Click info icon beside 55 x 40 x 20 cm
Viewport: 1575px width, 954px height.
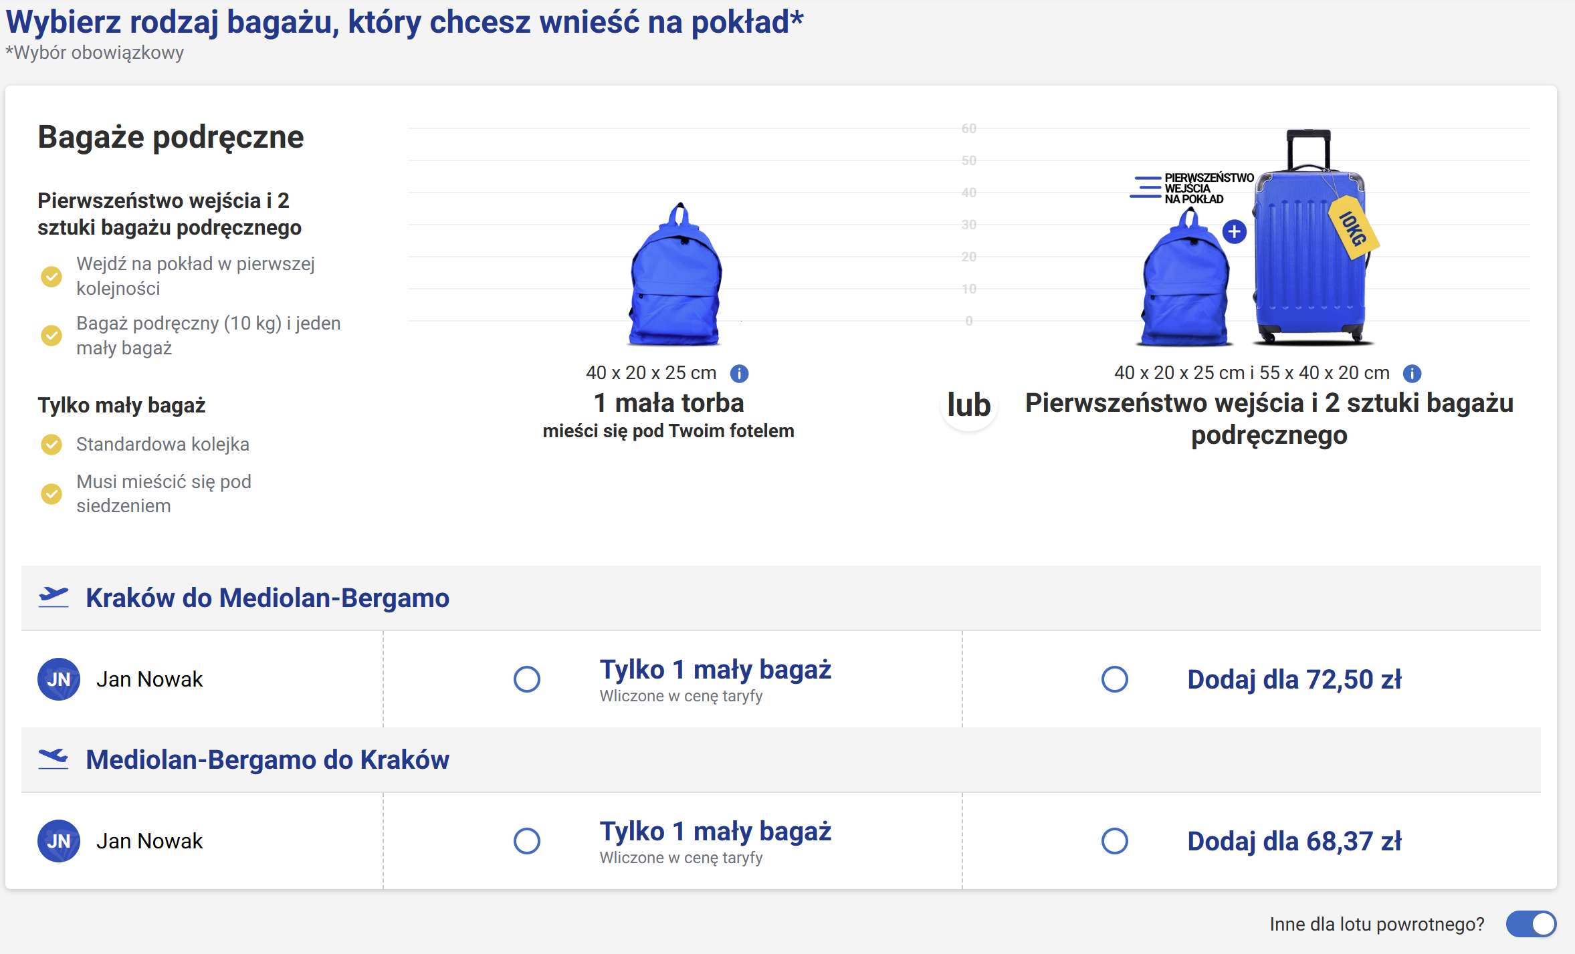[x=1412, y=373]
